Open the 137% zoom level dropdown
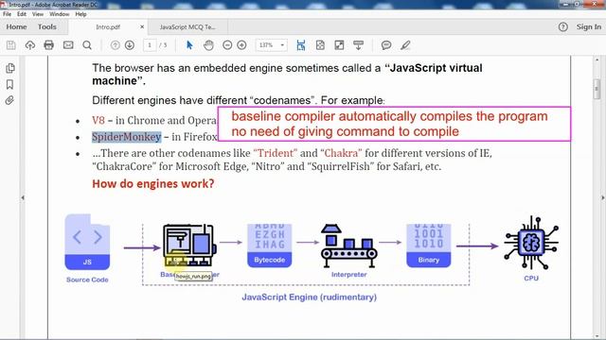The height and width of the screenshot is (340, 606). point(272,45)
